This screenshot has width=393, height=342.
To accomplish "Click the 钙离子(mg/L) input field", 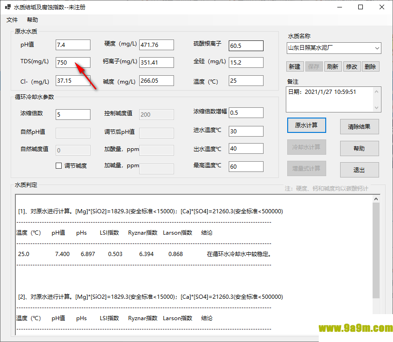I will pyautogui.click(x=156, y=62).
